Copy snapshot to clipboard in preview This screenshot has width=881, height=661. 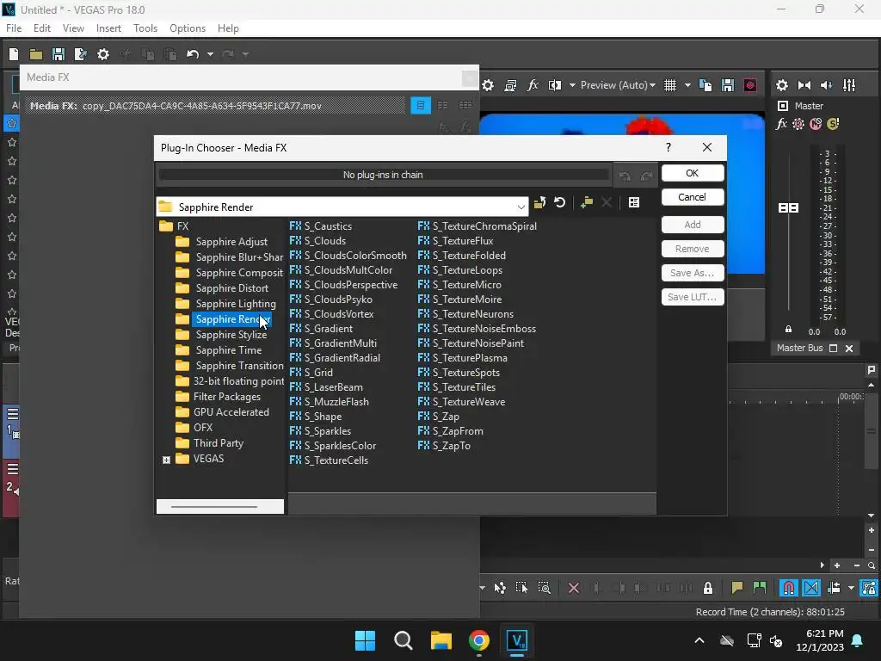pyautogui.click(x=705, y=85)
